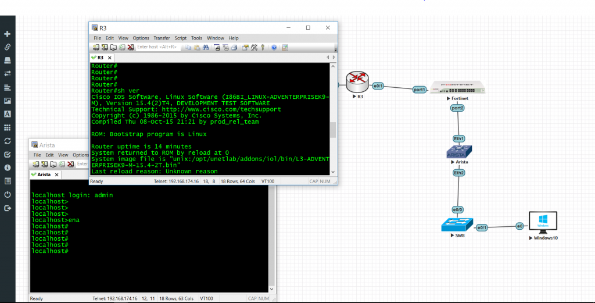This screenshot has width=595, height=303.
Task: Select the Arista switch node in topology
Action: 458,152
